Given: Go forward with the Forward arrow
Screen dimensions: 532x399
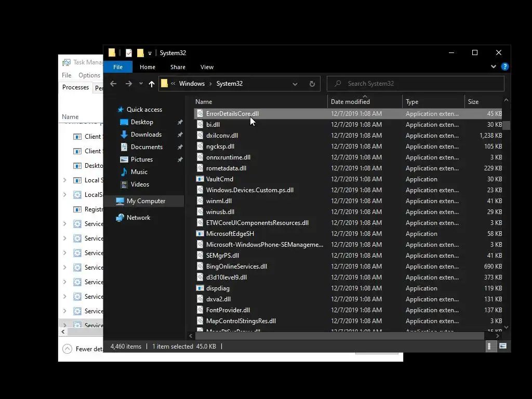Looking at the screenshot, I should click(129, 84).
